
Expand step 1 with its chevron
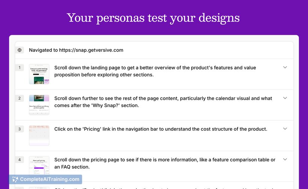pyautogui.click(x=285, y=67)
